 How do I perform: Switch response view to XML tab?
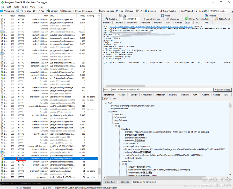[x=114, y=99]
